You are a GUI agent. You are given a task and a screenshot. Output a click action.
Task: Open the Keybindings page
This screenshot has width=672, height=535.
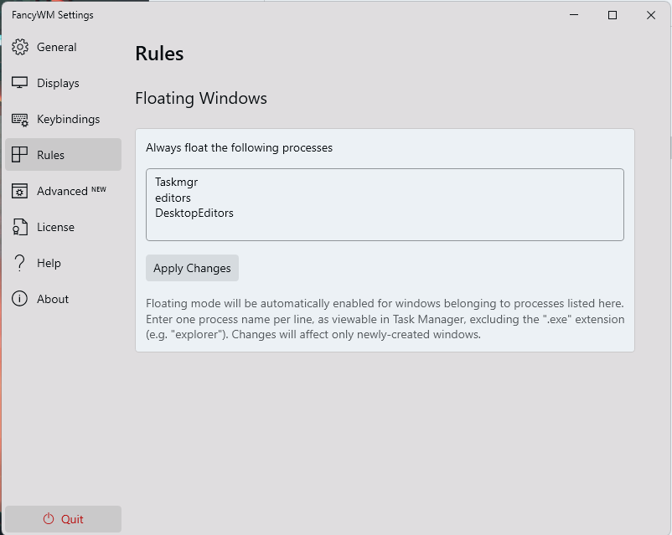click(x=63, y=119)
